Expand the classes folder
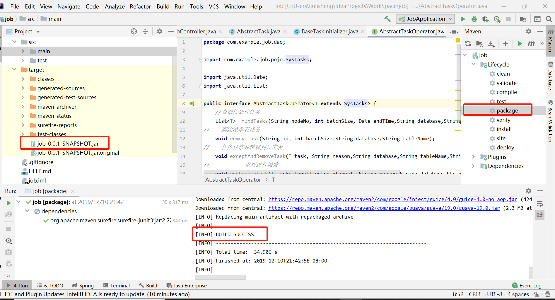Viewport: 555px width, 300px height. point(23,79)
